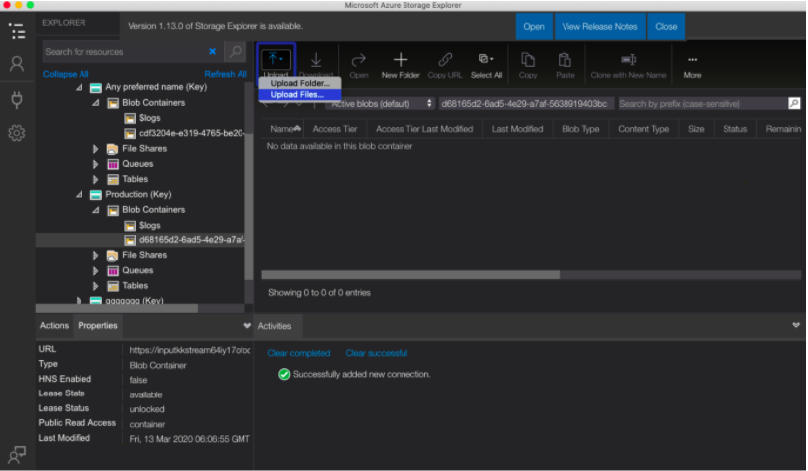The image size is (808, 471).
Task: Switch to the Actions tab
Action: coord(54,325)
